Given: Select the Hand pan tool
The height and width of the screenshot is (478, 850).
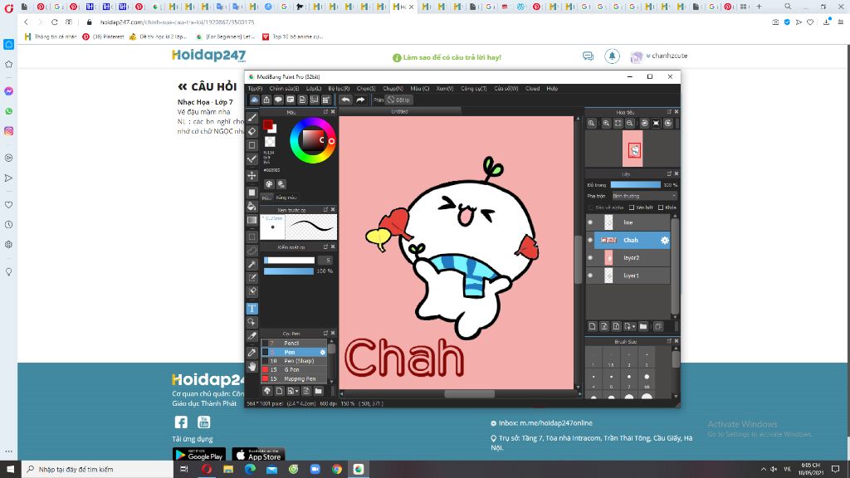Looking at the screenshot, I should (252, 367).
